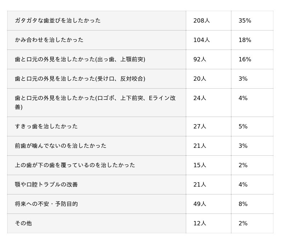Select the '12人' count in その他 row

(x=199, y=223)
